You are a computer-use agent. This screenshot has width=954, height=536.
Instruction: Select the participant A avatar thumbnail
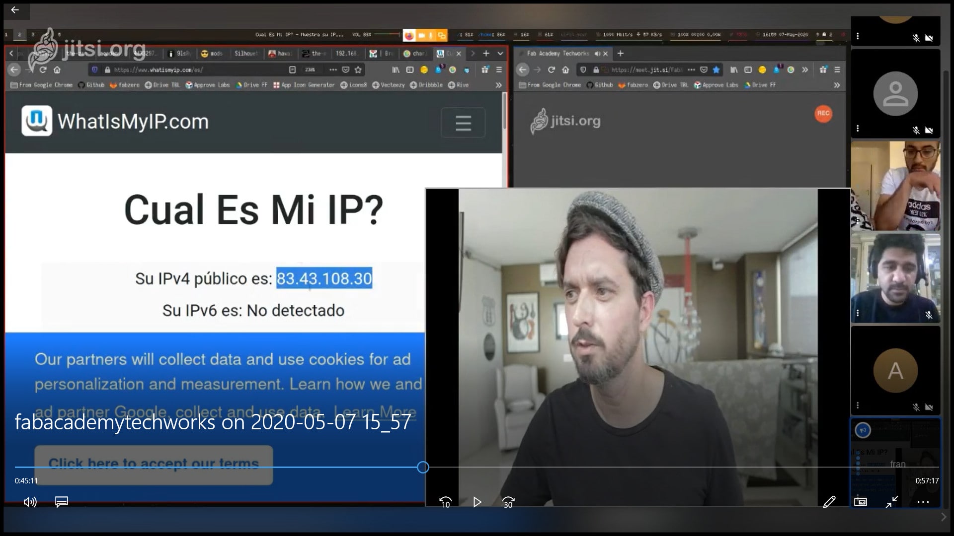(895, 371)
